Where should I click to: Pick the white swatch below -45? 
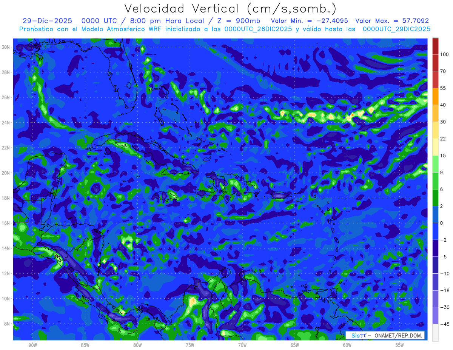click(435, 333)
